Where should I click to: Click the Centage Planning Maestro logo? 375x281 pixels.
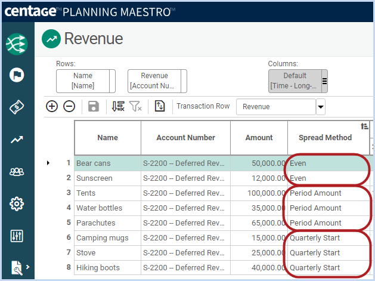(x=90, y=11)
